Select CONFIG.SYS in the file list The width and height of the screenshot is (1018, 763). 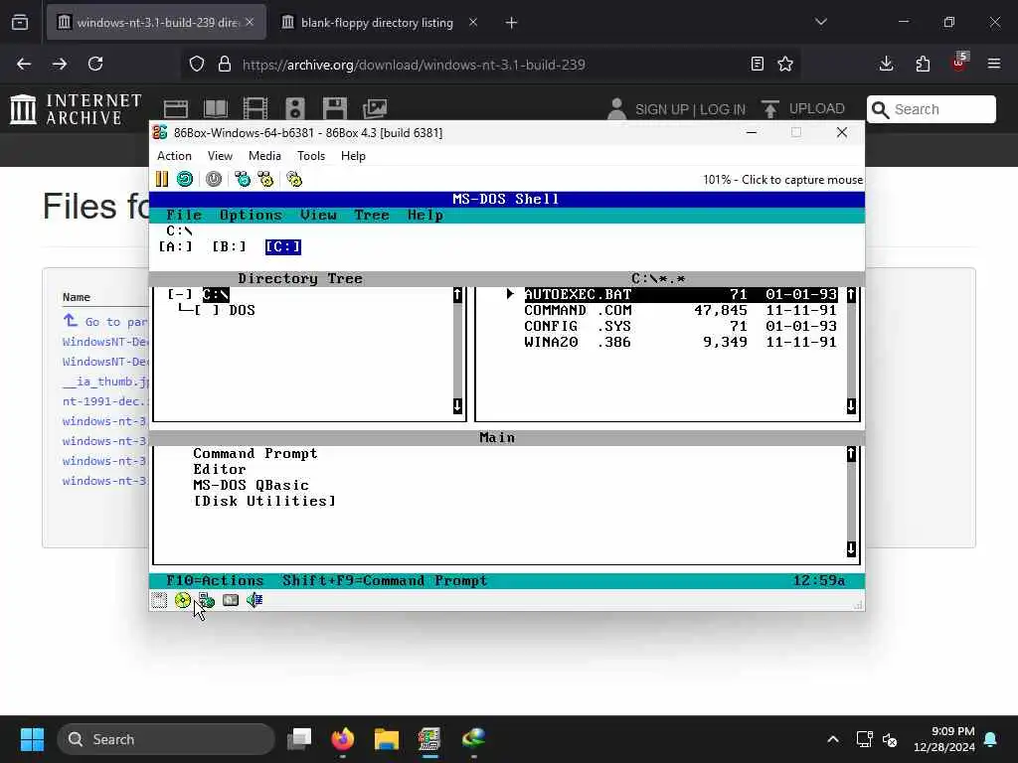tap(680, 326)
